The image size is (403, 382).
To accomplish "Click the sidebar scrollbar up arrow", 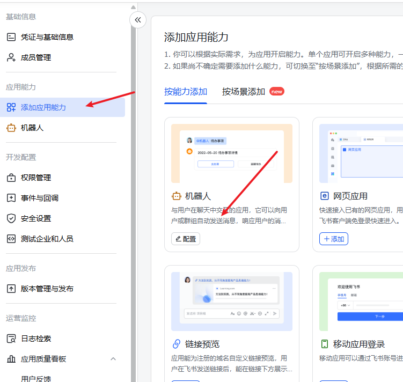I will pos(133,7).
